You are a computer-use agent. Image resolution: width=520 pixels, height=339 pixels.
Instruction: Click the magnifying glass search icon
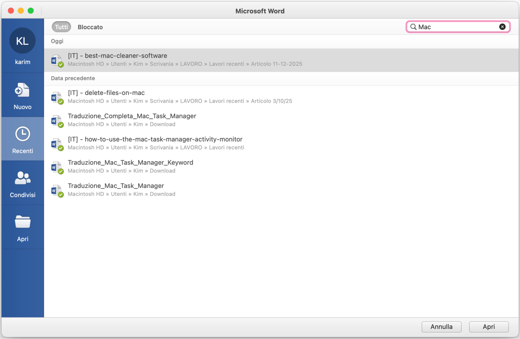(413, 27)
